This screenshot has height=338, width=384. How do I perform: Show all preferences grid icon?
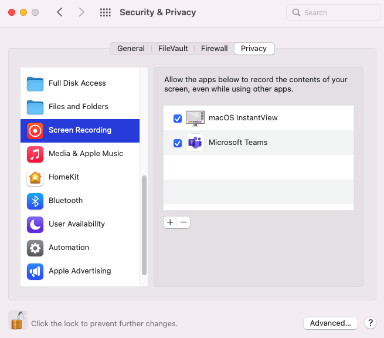point(106,12)
